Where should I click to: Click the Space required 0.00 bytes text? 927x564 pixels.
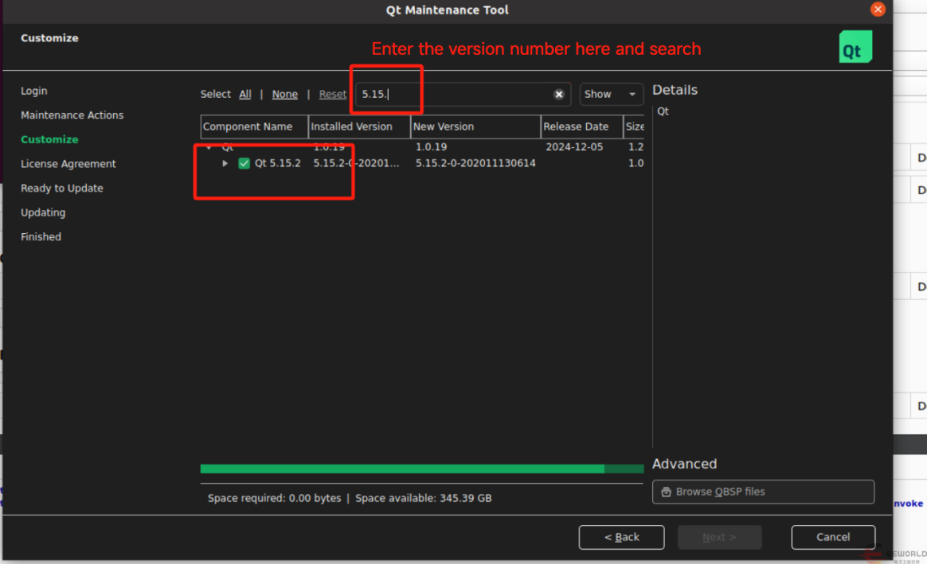(x=274, y=499)
